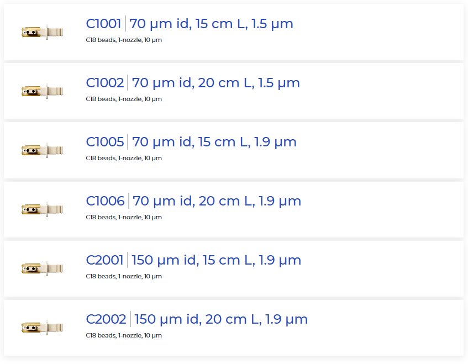Click the "70 µm id, 20 cm L, 1.5 µm" title
This screenshot has height=364, width=468.
[x=216, y=83]
